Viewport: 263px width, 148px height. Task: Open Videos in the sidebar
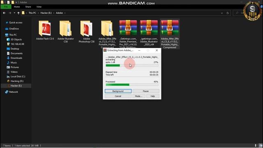click(14, 72)
